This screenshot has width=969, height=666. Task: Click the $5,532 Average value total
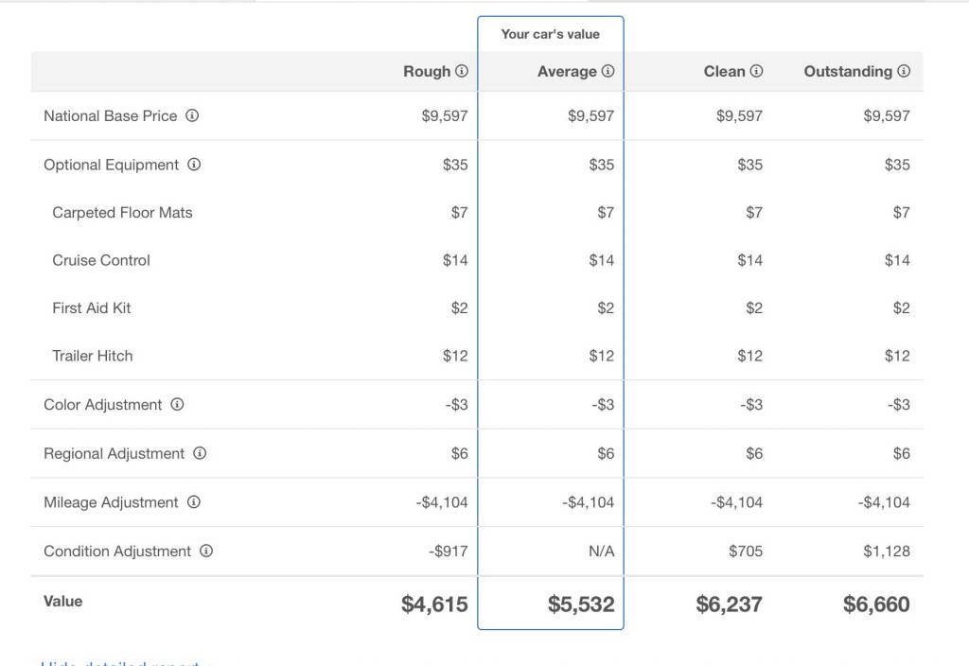pos(581,605)
